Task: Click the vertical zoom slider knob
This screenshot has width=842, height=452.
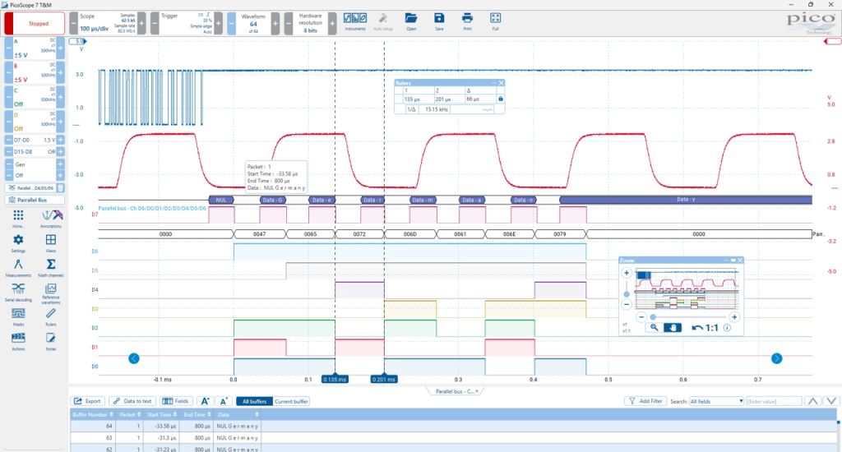Action: click(x=626, y=294)
